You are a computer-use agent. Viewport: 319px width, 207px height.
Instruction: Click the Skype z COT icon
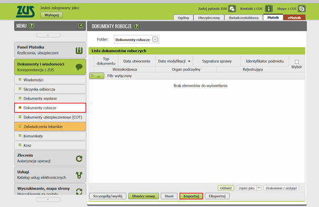(x=302, y=9)
